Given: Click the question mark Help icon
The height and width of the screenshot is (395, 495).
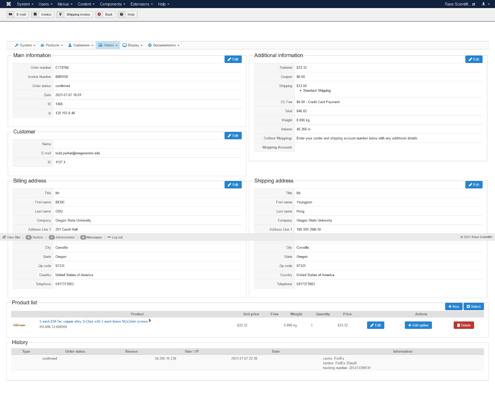Looking at the screenshot, I should click(122, 15).
